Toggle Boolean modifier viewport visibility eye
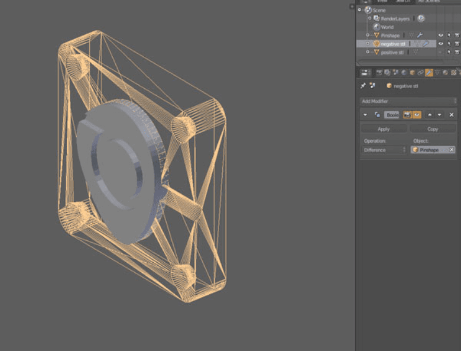Image resolution: width=461 pixels, height=351 pixels. (416, 114)
